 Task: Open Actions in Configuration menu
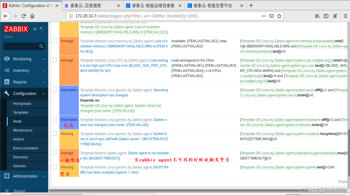(19, 139)
